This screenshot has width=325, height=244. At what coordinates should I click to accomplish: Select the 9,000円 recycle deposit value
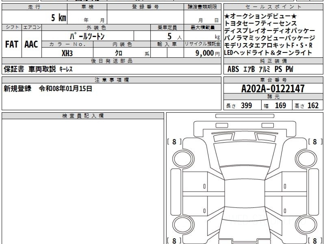tap(208, 53)
